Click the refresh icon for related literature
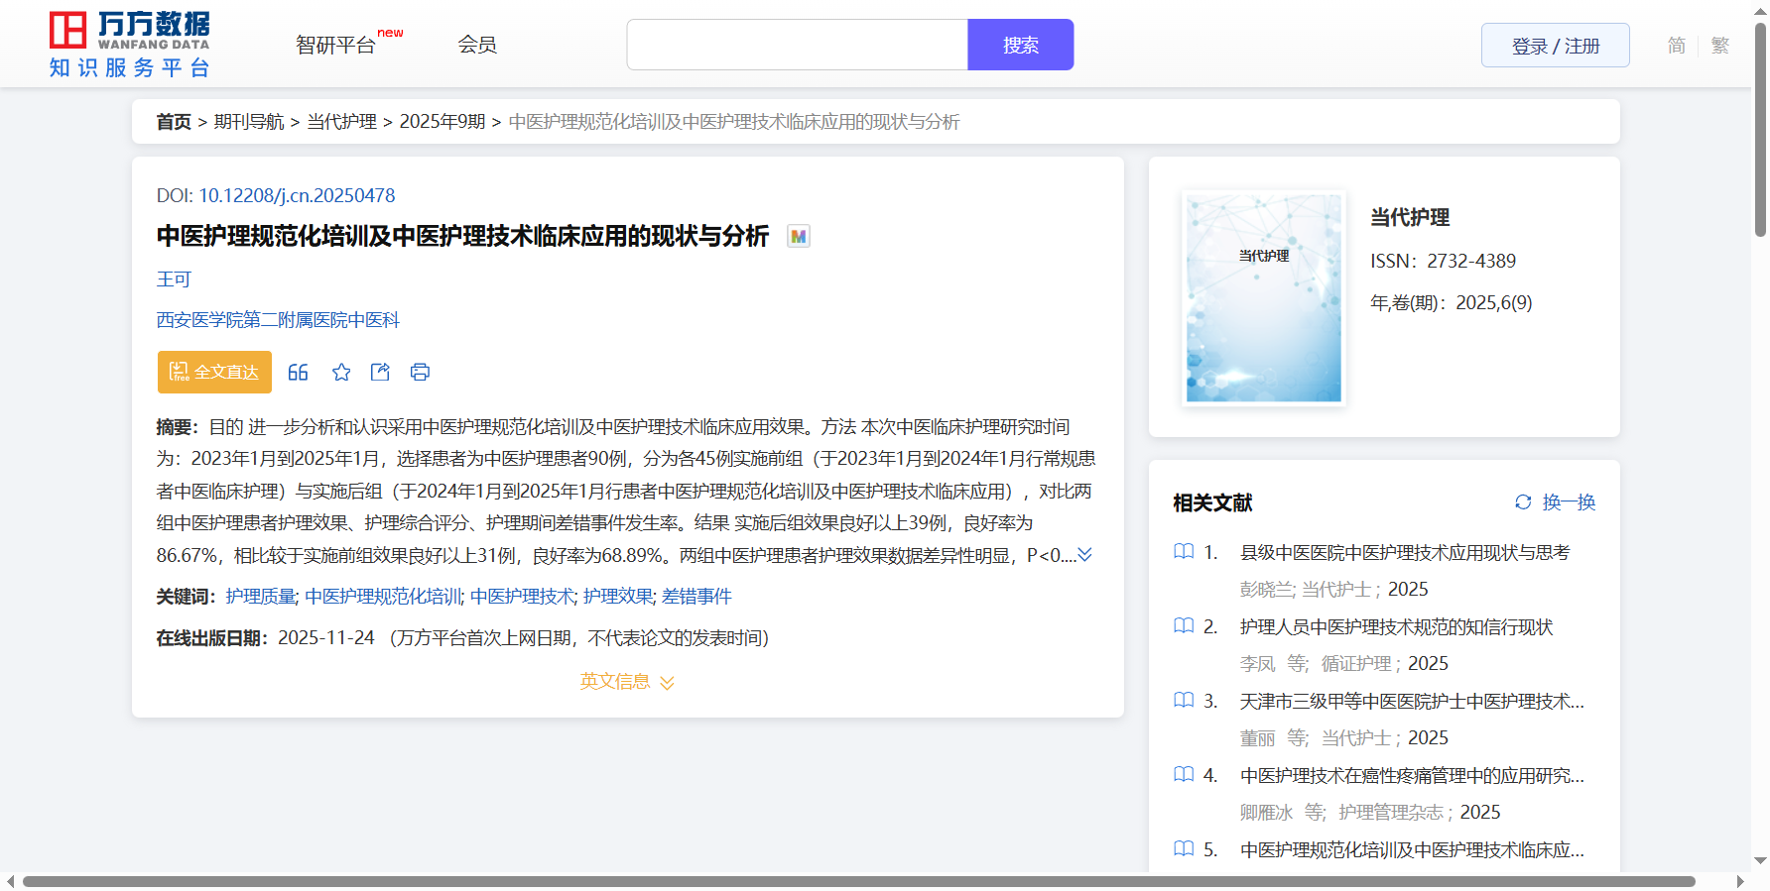The height and width of the screenshot is (891, 1770). [1523, 502]
